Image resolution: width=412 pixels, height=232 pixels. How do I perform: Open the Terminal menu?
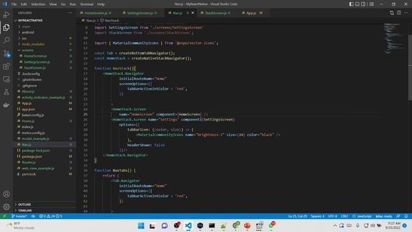87,5
